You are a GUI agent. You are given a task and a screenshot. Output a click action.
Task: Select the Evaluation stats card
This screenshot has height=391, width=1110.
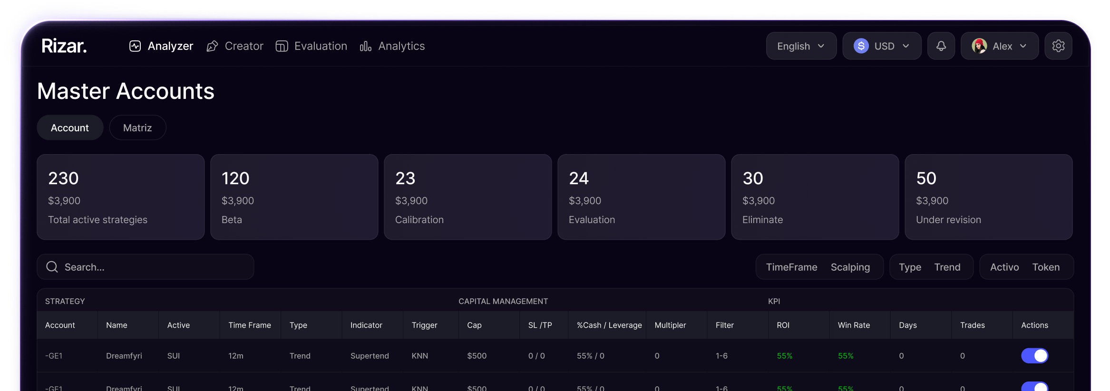click(642, 197)
